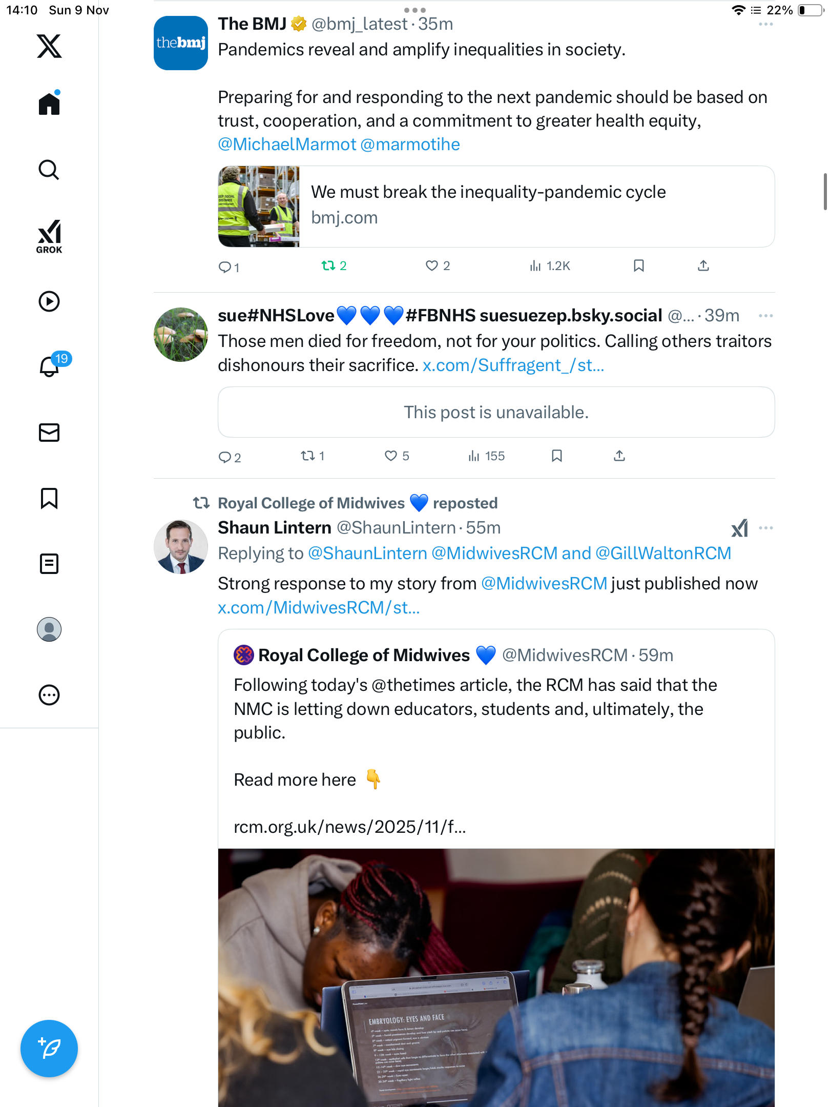Open the x.com/MidwivesRCM status link
830x1107 pixels.
tap(319, 607)
